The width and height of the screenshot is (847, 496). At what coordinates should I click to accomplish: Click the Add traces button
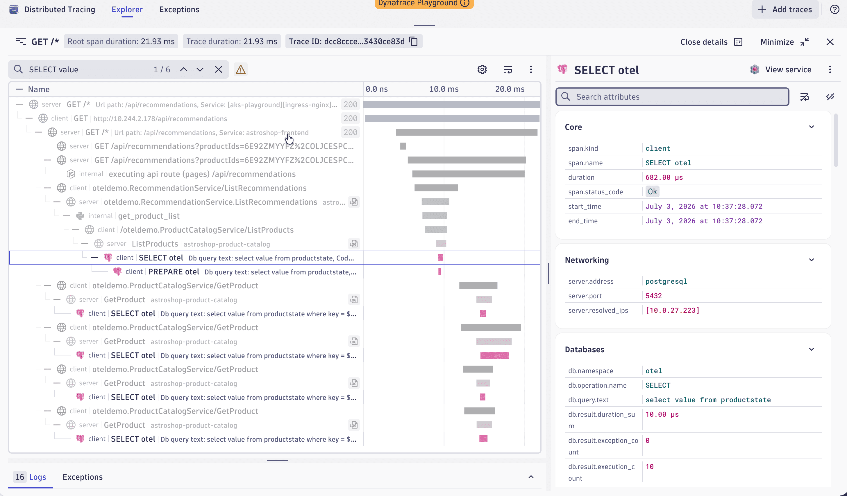tap(785, 9)
